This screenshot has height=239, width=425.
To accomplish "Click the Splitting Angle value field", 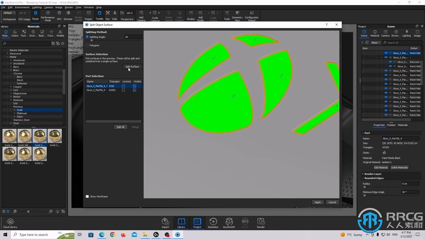I will [133, 37].
